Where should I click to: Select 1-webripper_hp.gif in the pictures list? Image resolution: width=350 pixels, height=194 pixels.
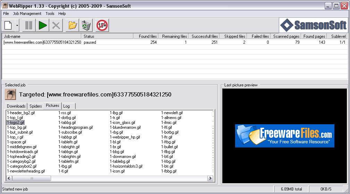125,137
